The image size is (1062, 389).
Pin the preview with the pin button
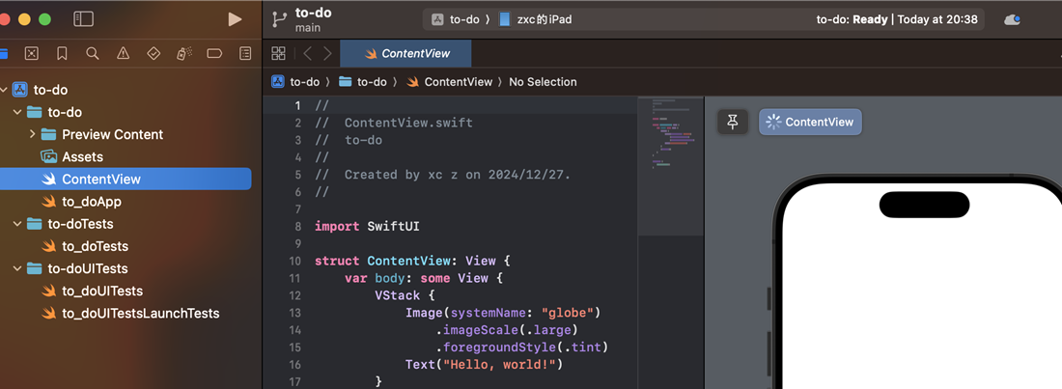pyautogui.click(x=733, y=122)
